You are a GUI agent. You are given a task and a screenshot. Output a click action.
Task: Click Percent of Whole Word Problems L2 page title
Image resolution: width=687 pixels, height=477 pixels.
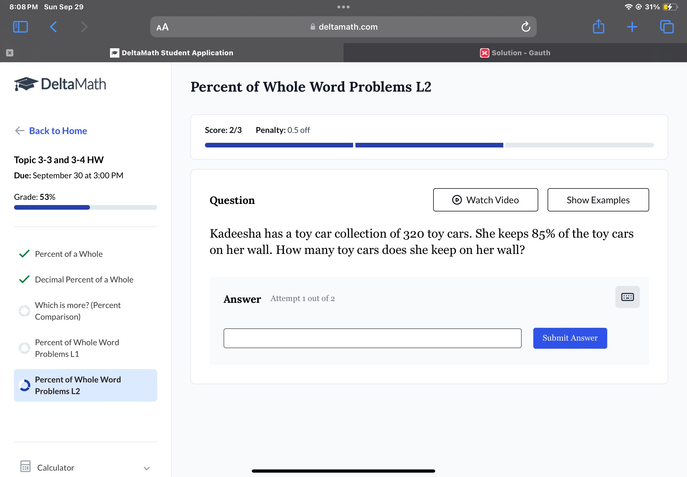pyautogui.click(x=311, y=87)
